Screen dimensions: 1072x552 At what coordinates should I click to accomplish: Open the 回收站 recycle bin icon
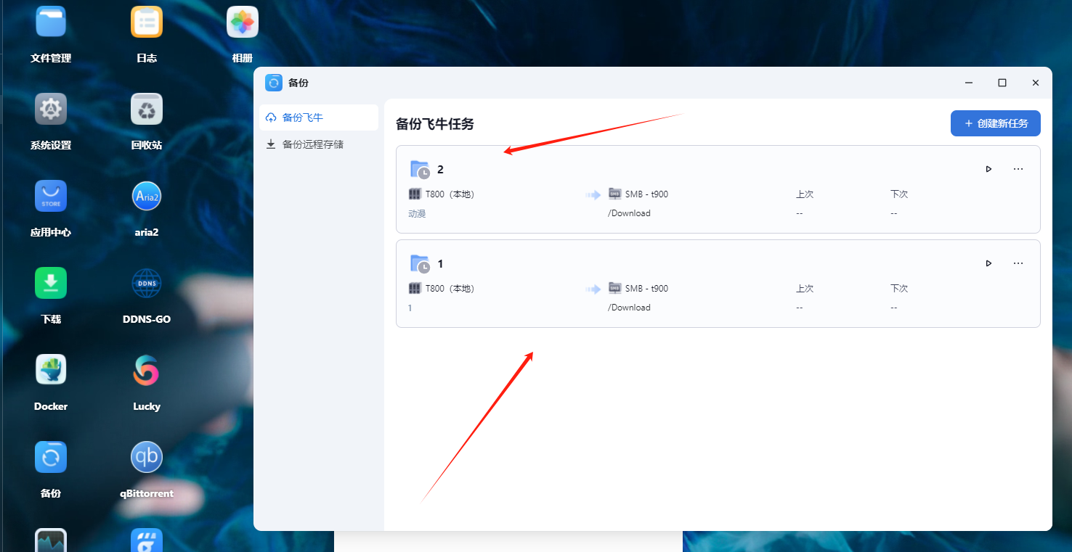(147, 109)
